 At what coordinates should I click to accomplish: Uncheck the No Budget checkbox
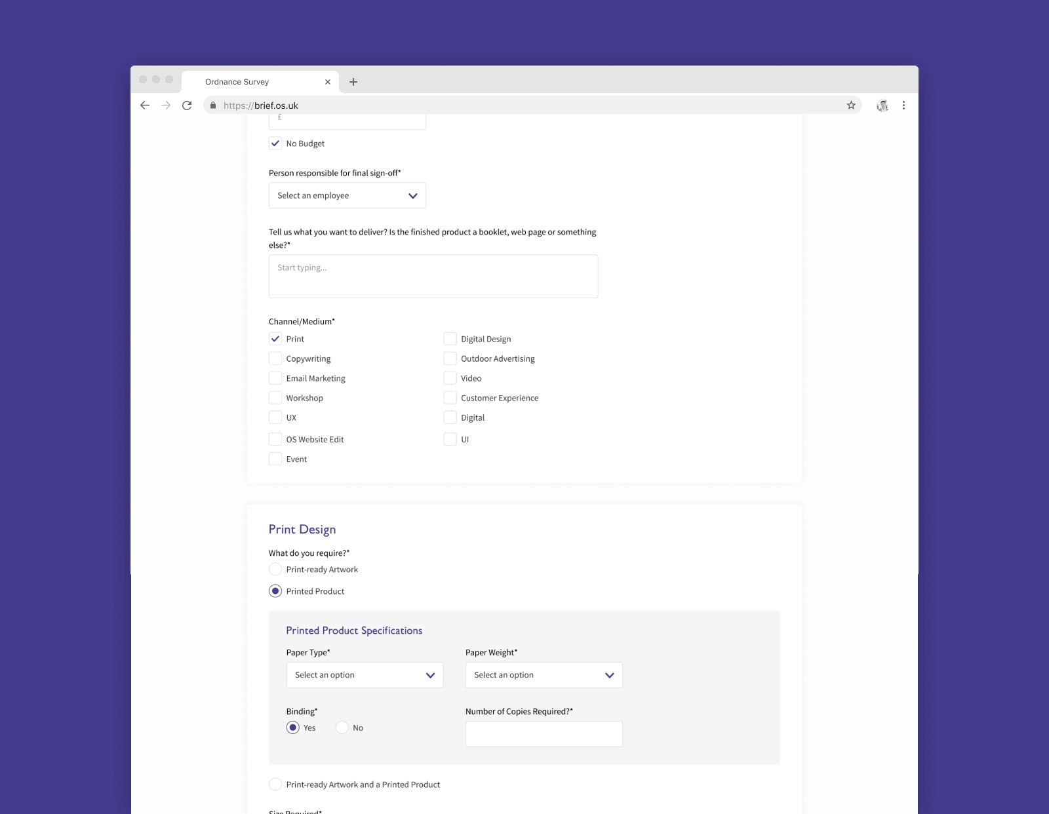pyautogui.click(x=275, y=144)
